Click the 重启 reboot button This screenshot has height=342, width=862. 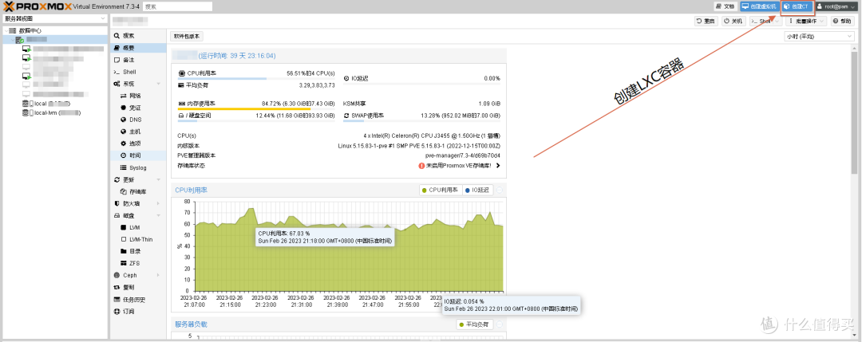[706, 22]
